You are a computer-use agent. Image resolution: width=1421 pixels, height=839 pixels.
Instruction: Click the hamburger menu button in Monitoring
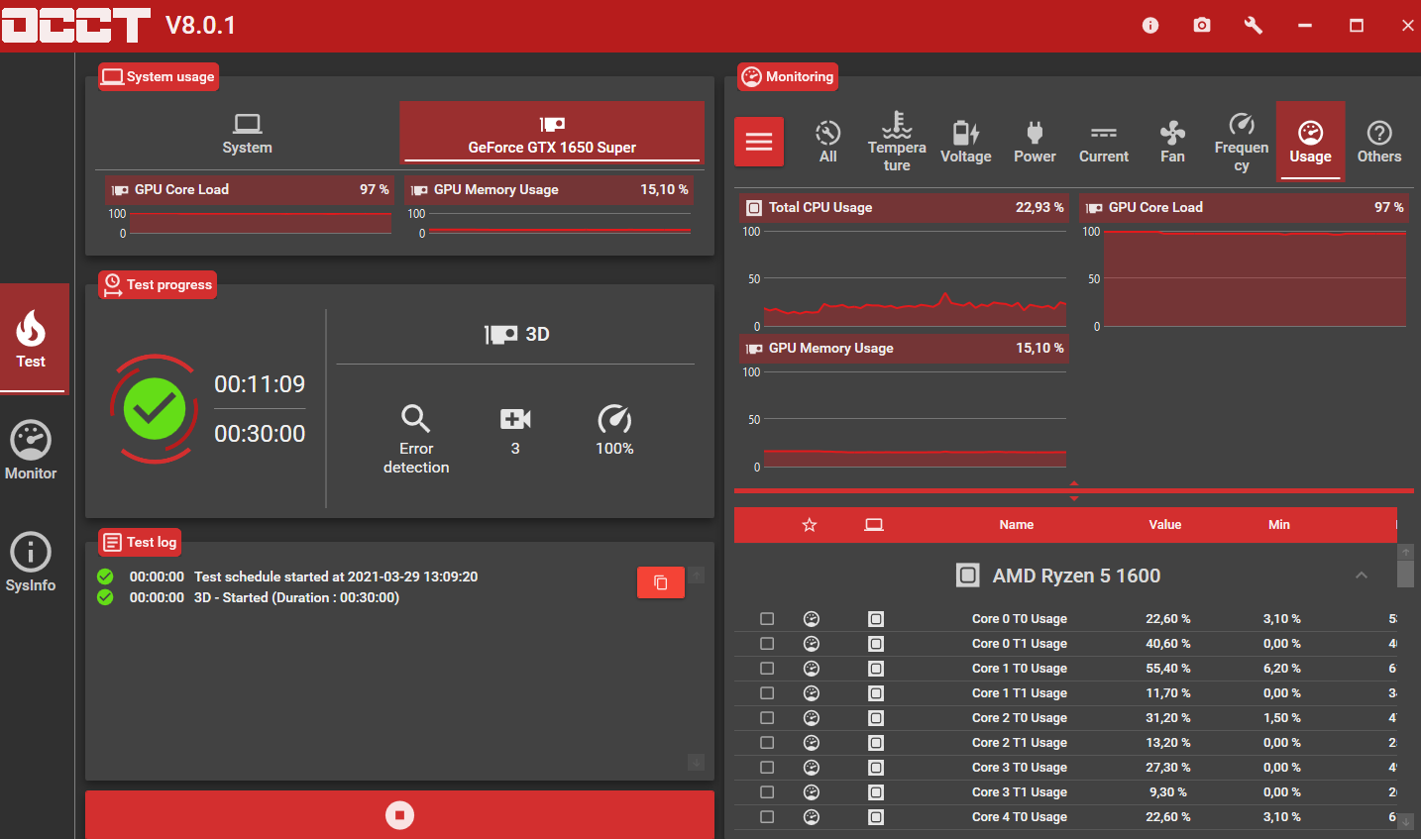[759, 142]
